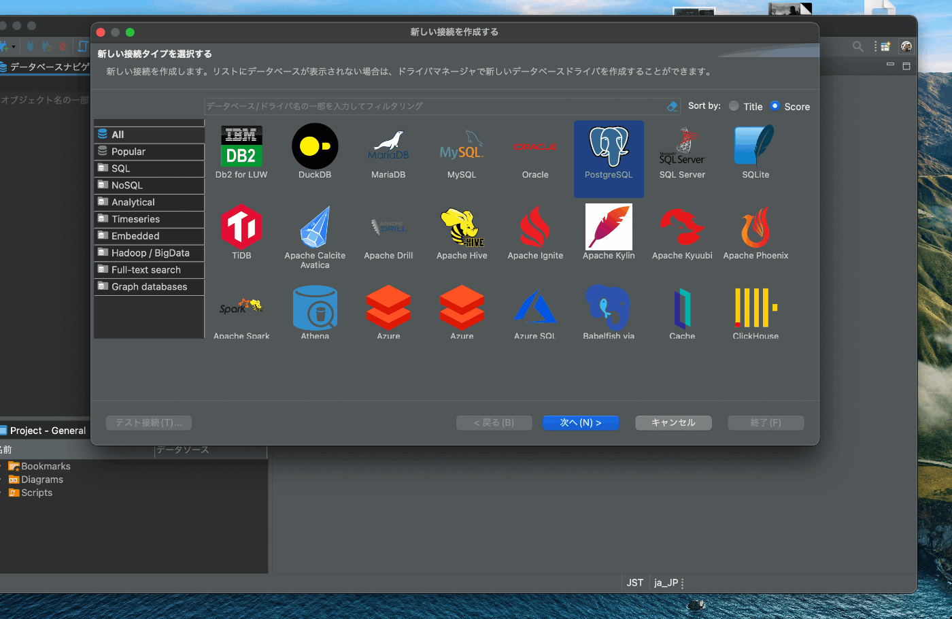This screenshot has width=952, height=619.
Task: Open Scripts folder in Project panel
Action: (x=30, y=492)
